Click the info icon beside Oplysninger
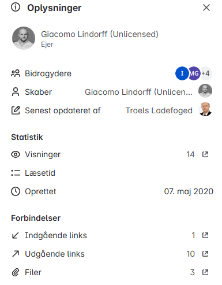The width and height of the screenshot is (222, 285). 16,8
